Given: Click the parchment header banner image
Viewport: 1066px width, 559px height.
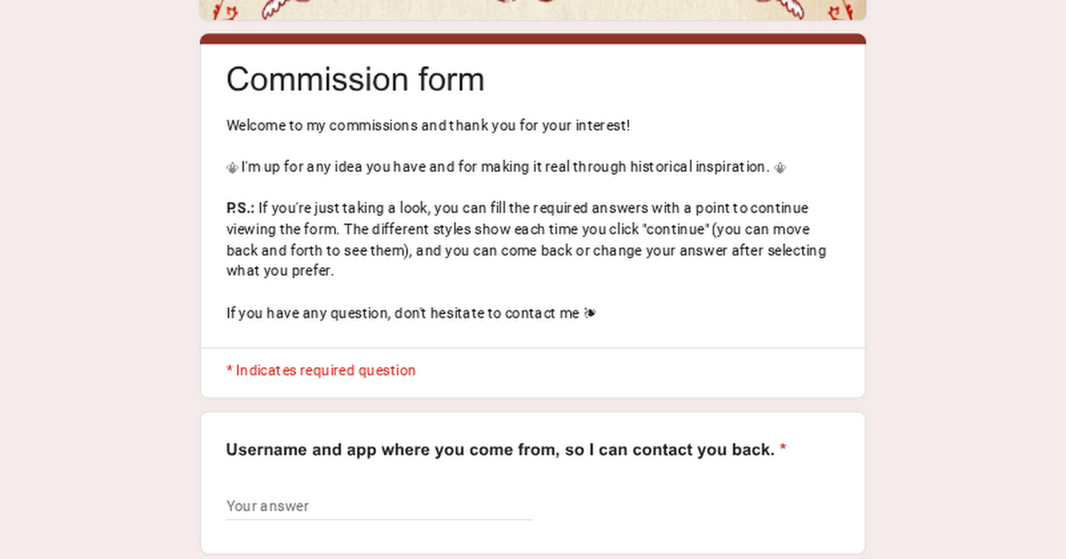Looking at the screenshot, I should (x=533, y=9).
